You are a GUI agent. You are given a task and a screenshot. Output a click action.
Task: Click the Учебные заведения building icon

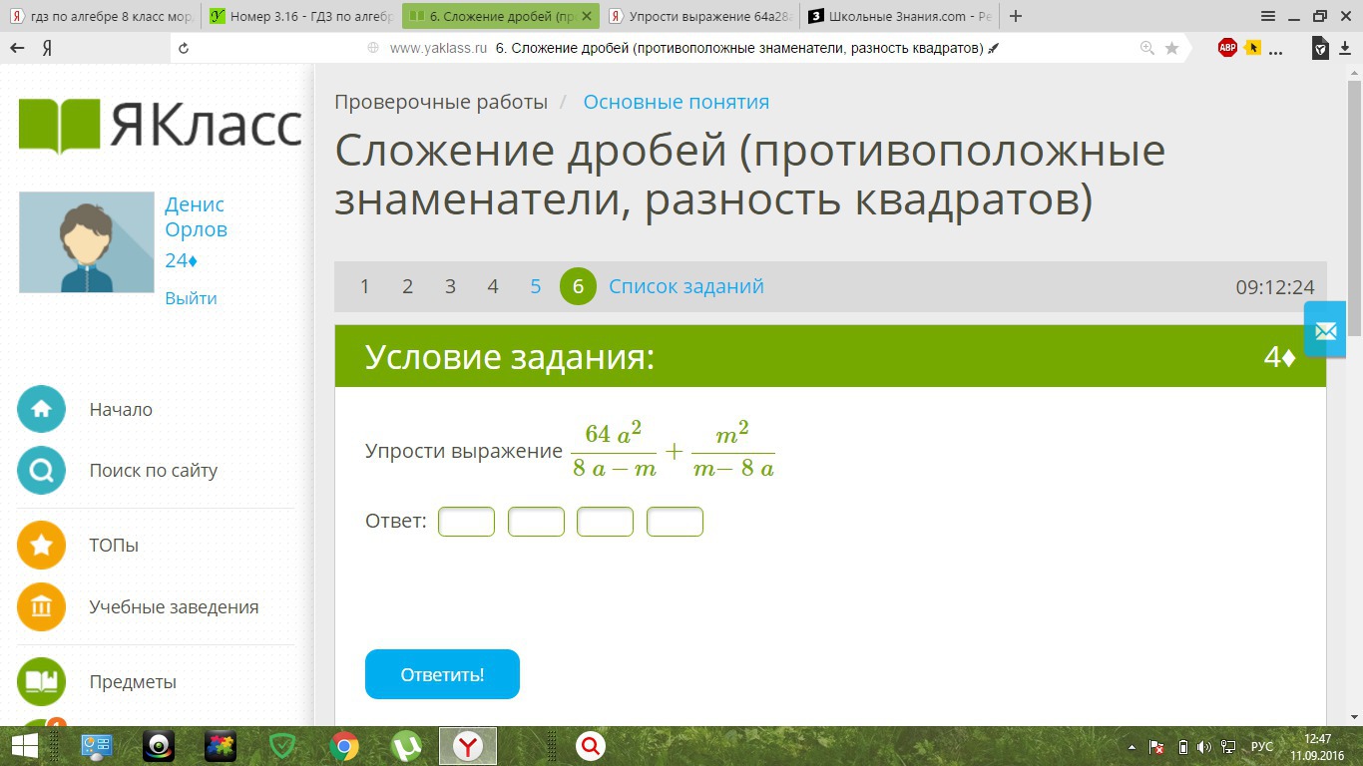(41, 607)
